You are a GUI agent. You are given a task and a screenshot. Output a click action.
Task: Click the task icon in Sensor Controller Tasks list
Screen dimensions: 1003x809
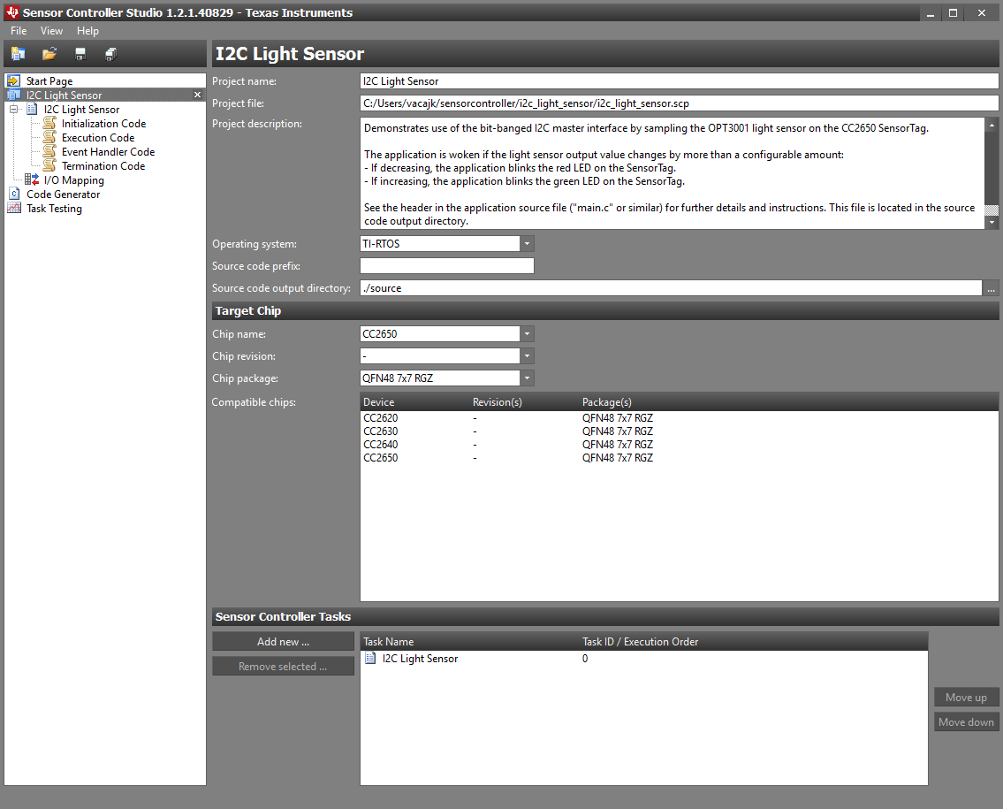(x=370, y=658)
